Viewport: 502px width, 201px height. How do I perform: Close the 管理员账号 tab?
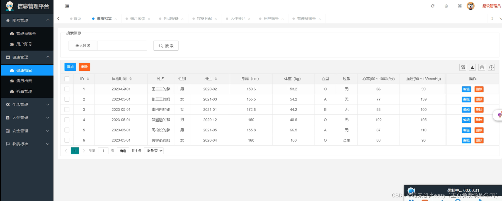coord(320,19)
